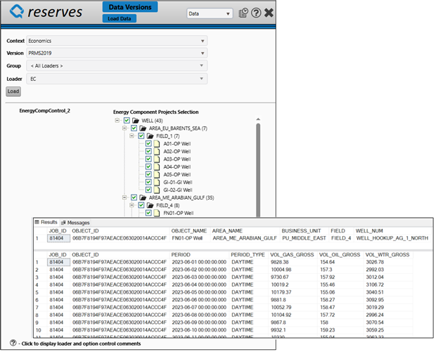Select the GI-02-GI Well tree item label
438x359 pixels.
tap(178, 190)
